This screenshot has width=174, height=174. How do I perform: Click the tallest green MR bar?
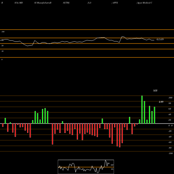(x=142, y=110)
